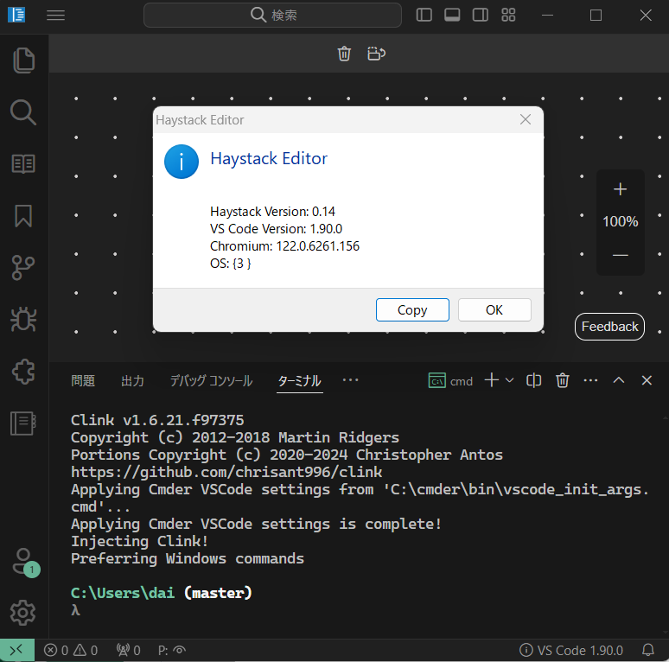
Task: Switch to 出力 panel tab
Action: tap(133, 380)
